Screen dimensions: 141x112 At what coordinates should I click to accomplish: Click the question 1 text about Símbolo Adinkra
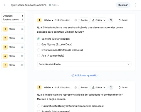[x=80, y=30]
